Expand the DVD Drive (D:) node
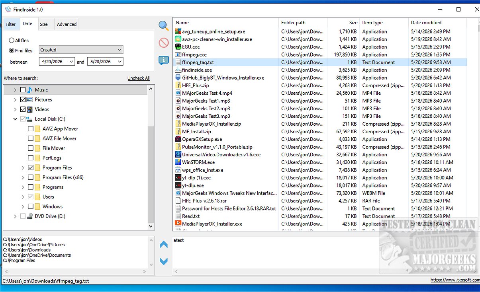The width and height of the screenshot is (480, 292). click(x=15, y=216)
